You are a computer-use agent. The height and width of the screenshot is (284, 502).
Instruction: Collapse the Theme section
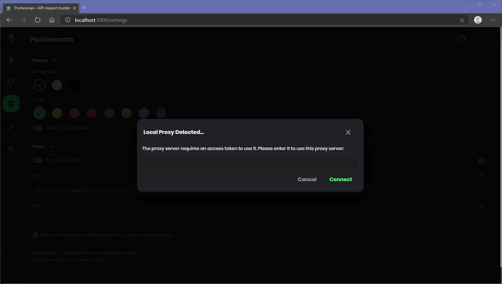[44, 60]
